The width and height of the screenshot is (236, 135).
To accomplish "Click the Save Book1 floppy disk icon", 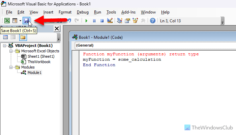I will coord(26,21).
